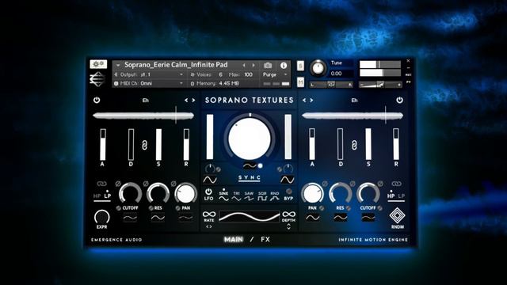Click left RES modulation wave icon
This screenshot has width=507, height=285.
(158, 218)
